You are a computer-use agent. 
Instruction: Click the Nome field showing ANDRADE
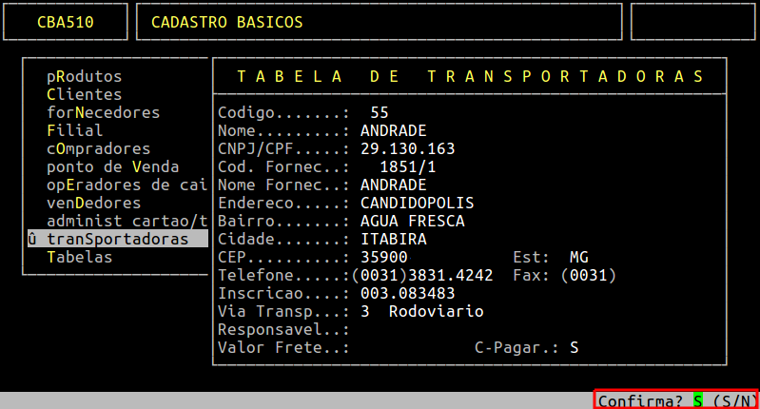coord(393,130)
